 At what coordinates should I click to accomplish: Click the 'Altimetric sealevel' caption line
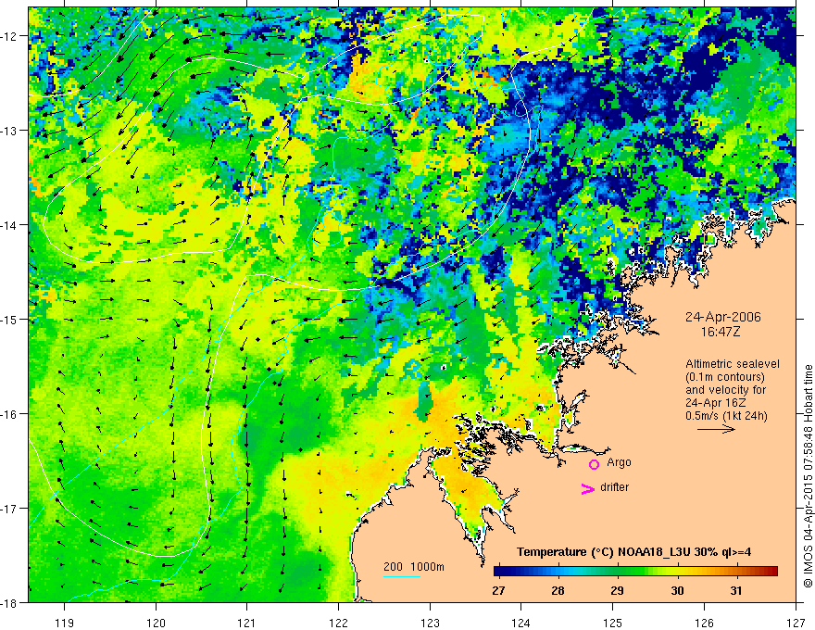(x=733, y=364)
